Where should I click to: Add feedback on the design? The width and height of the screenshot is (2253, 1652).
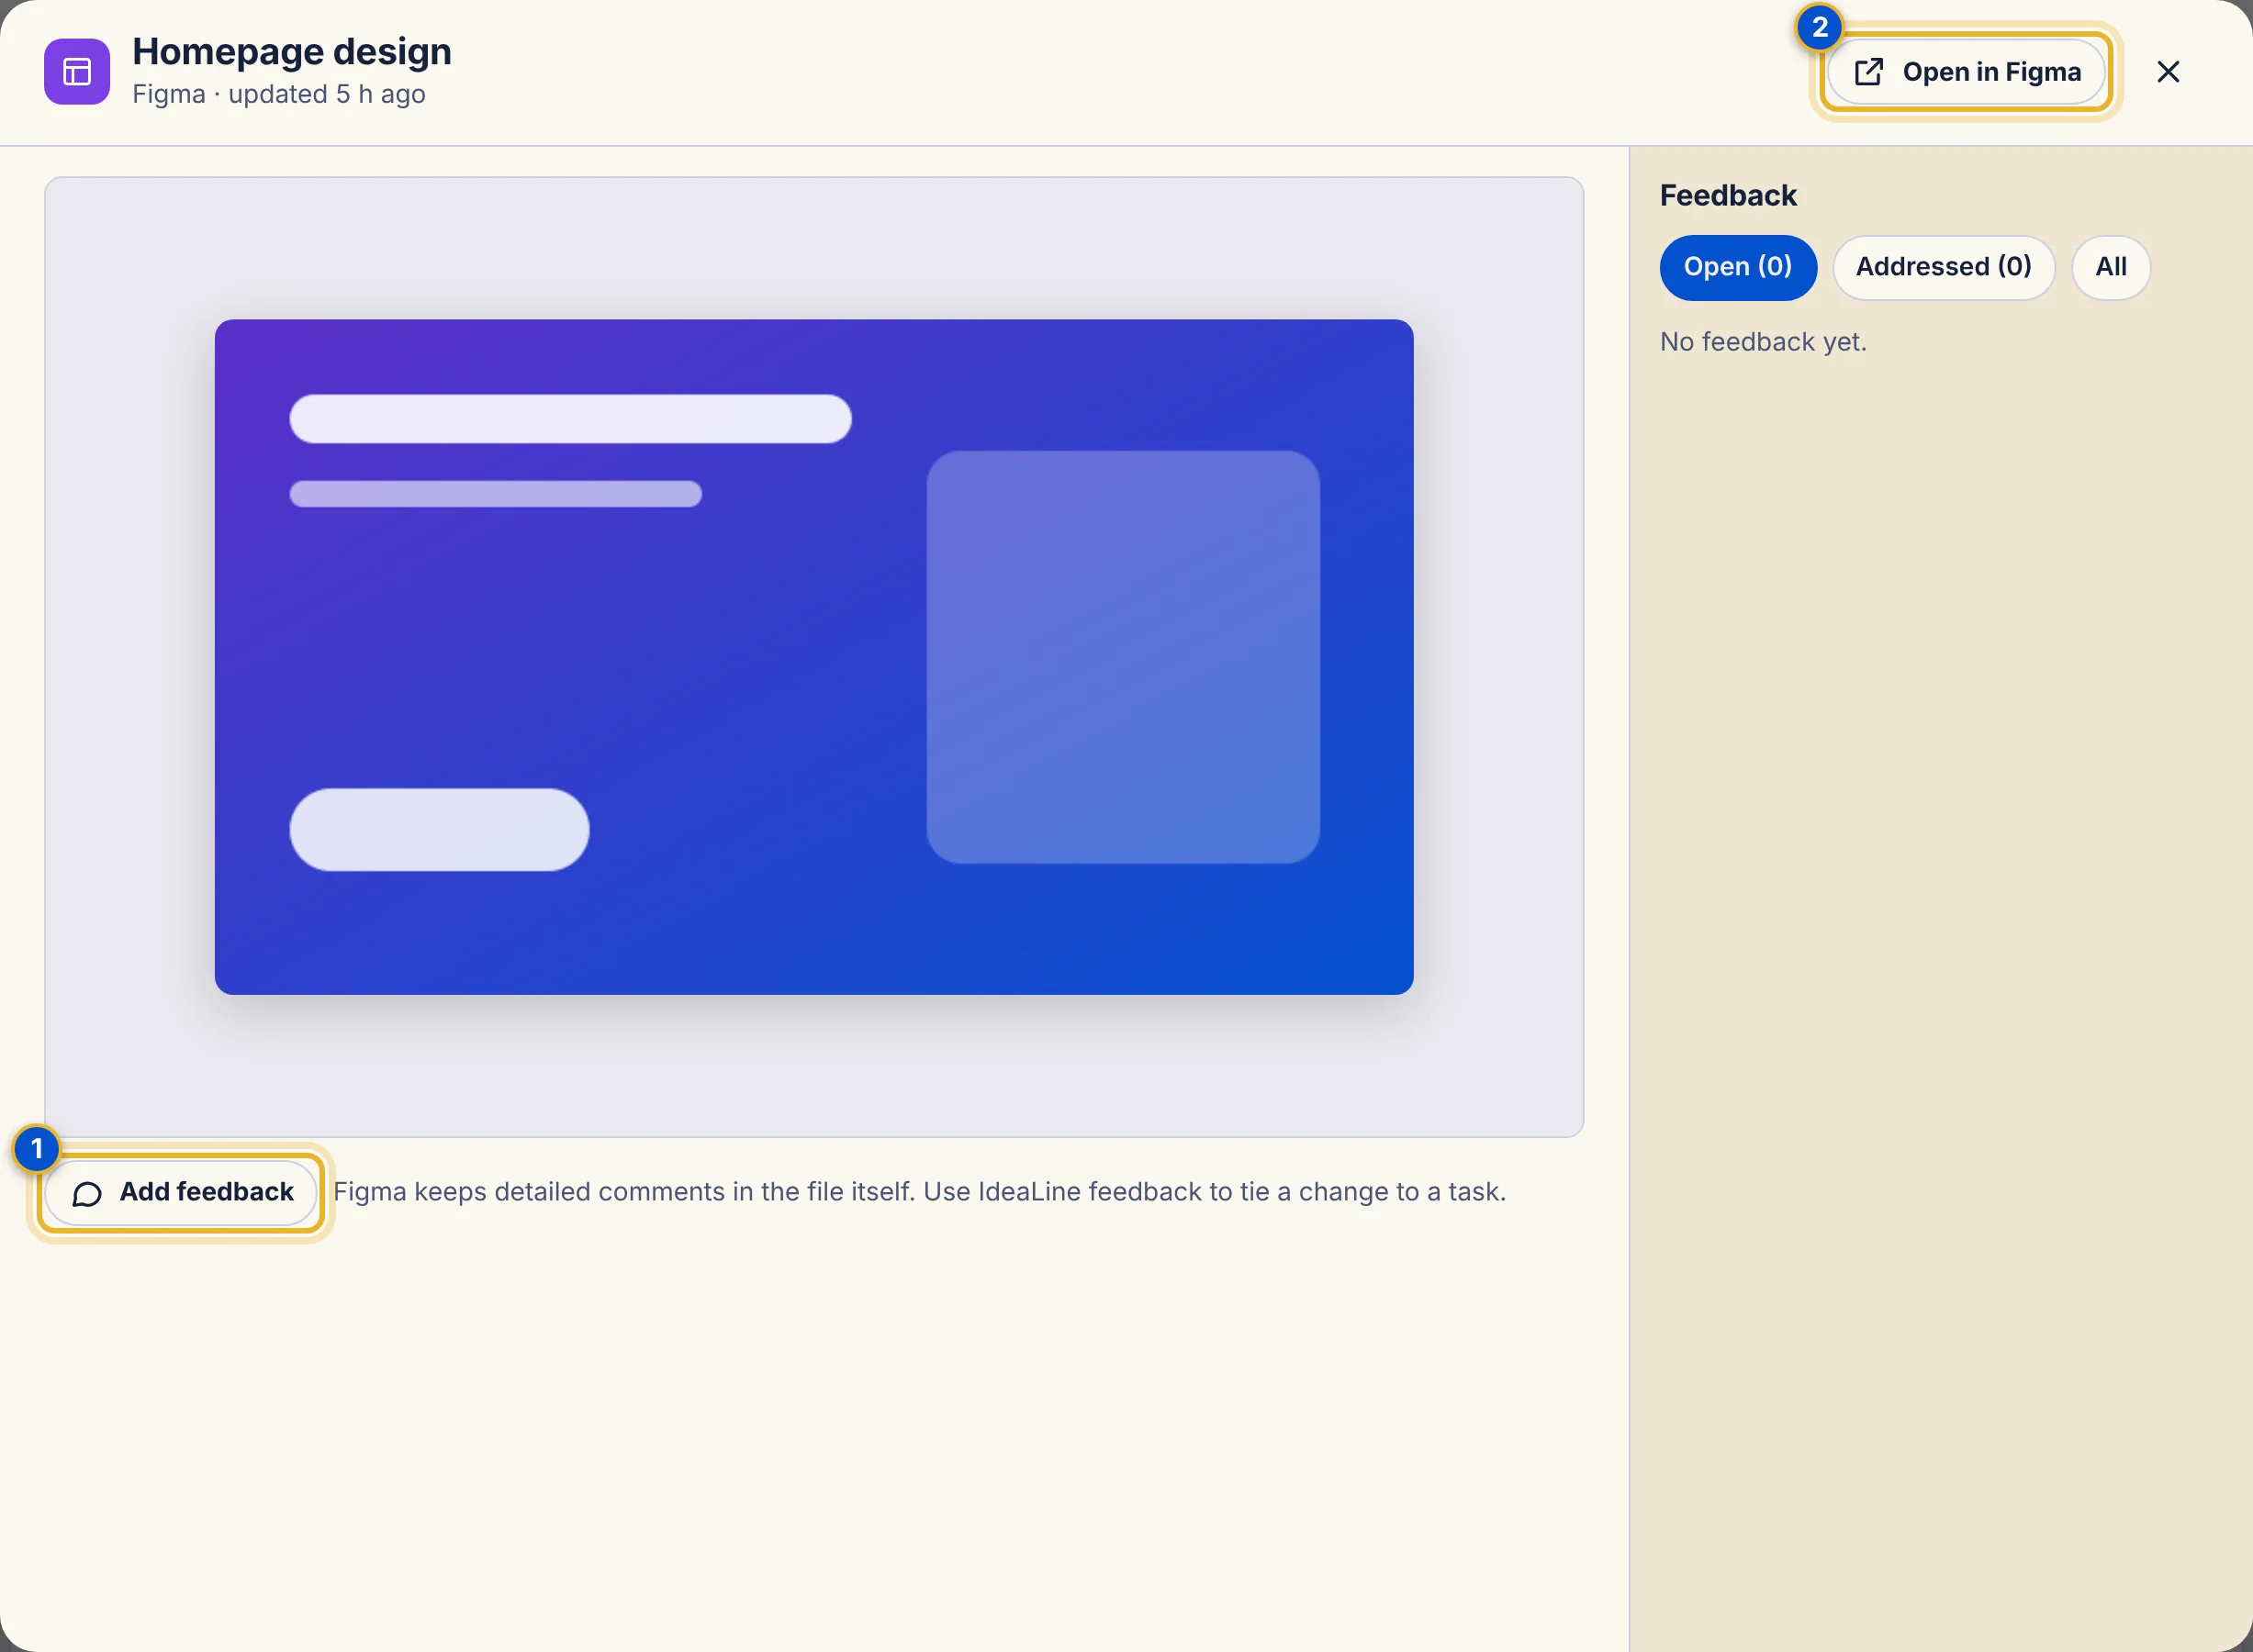[181, 1192]
